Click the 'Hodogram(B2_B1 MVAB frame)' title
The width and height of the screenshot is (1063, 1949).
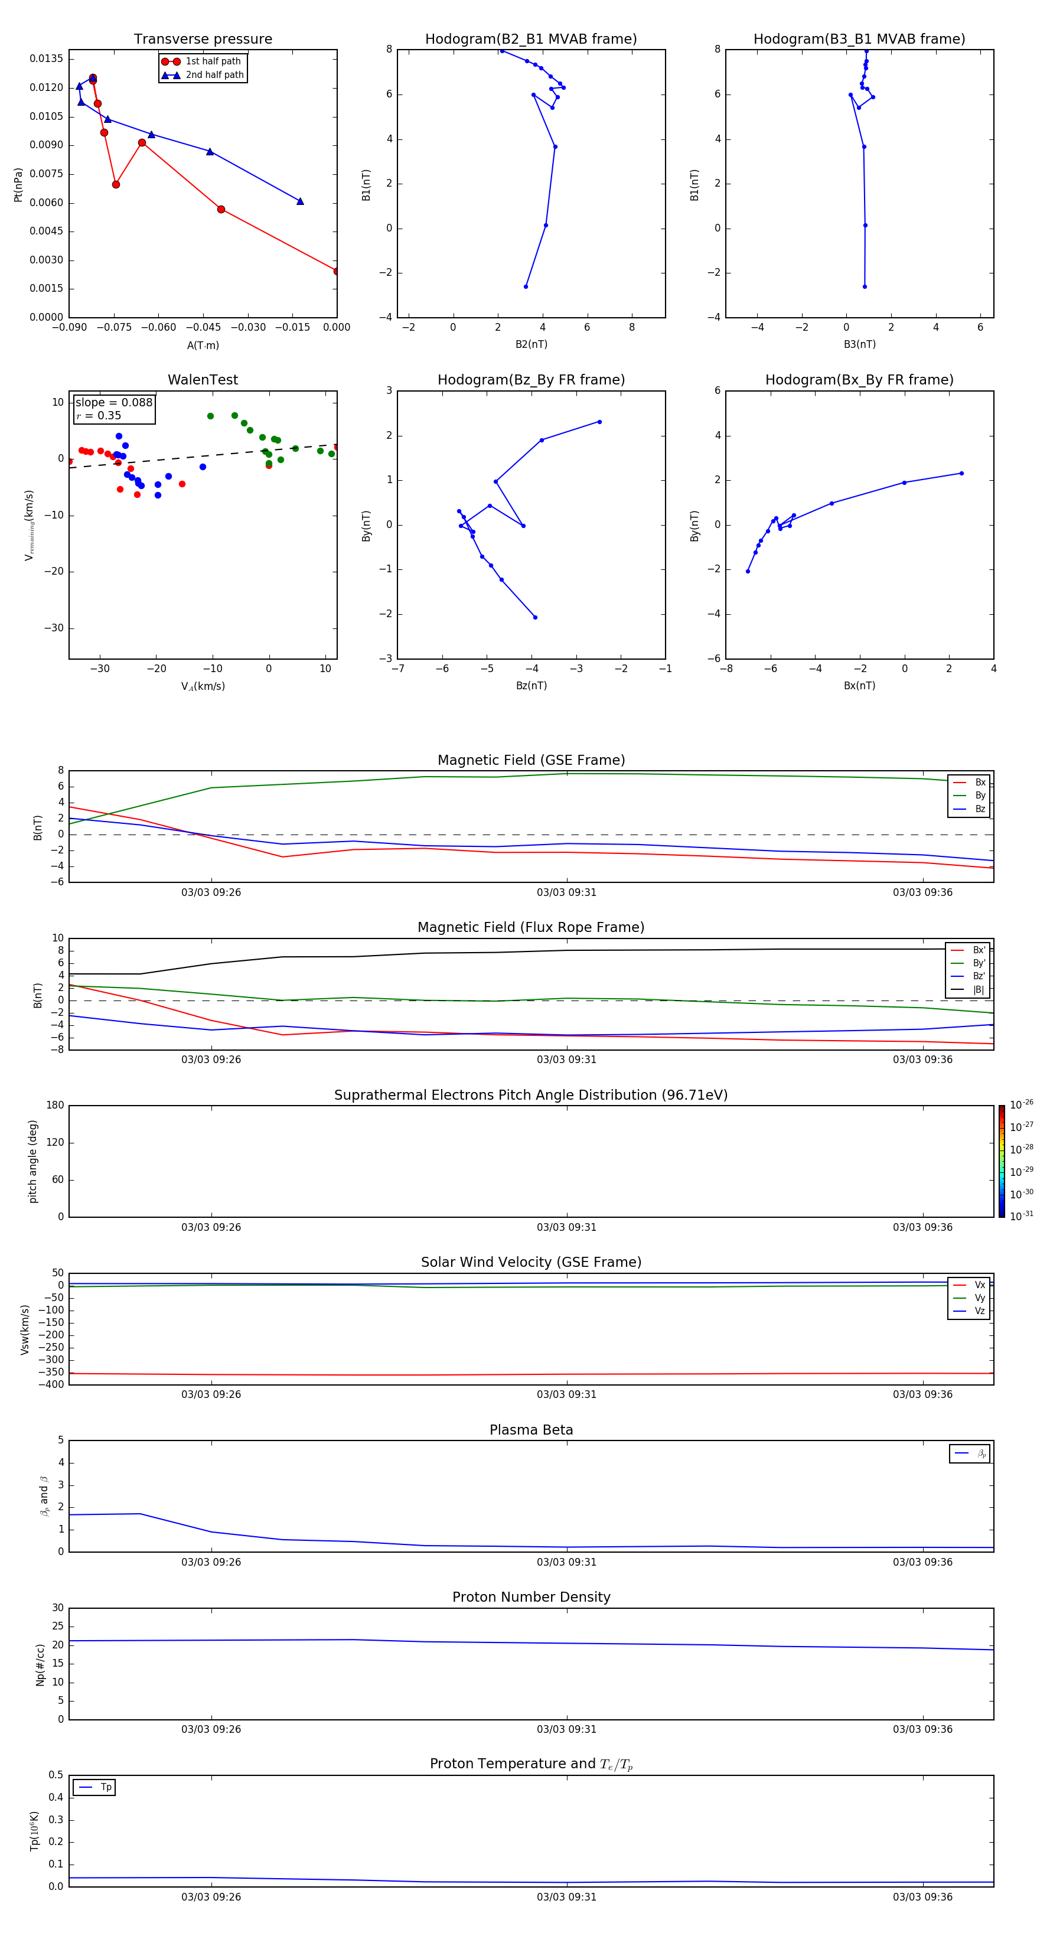531,40
